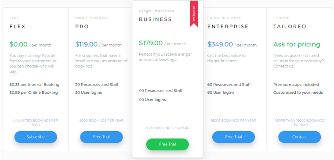Click the $179.00 price text
334x160 pixels.
[x=151, y=43]
